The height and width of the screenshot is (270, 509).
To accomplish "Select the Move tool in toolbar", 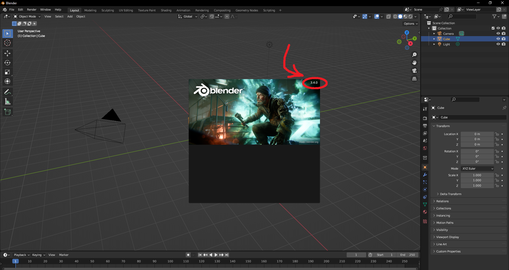I will point(7,53).
